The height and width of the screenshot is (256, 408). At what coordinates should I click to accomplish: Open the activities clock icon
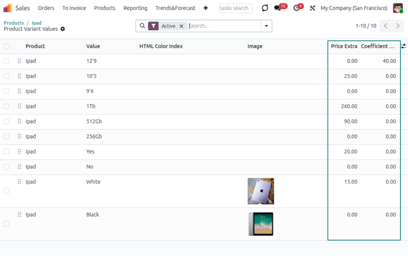(x=296, y=8)
